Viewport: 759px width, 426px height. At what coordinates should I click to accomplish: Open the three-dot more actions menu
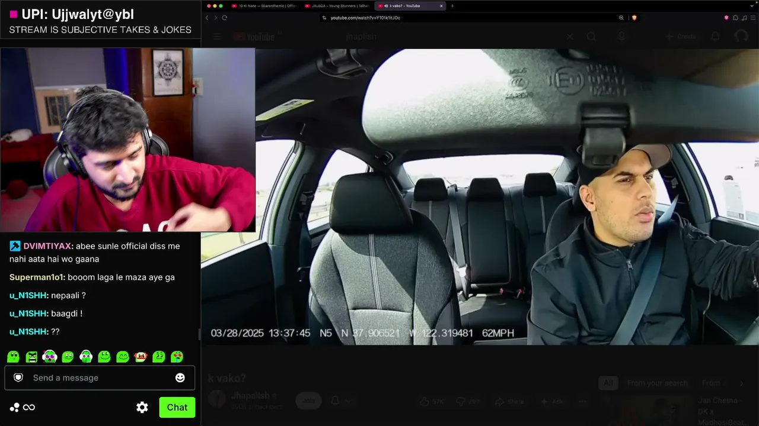tap(582, 401)
